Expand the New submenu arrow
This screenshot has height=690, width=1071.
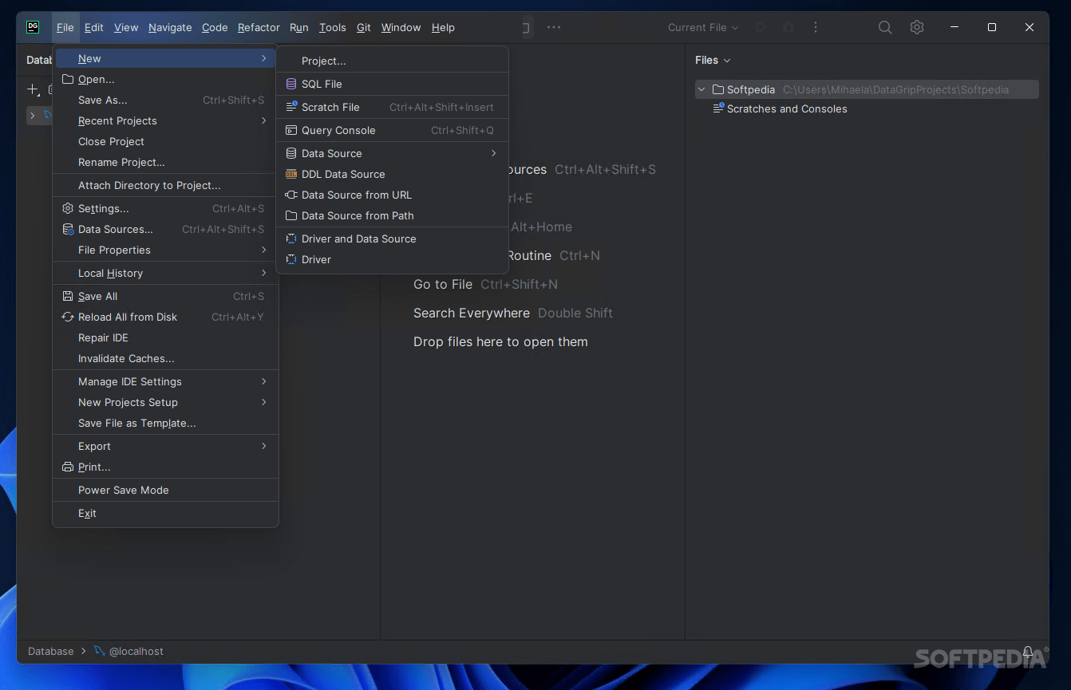[x=263, y=58]
